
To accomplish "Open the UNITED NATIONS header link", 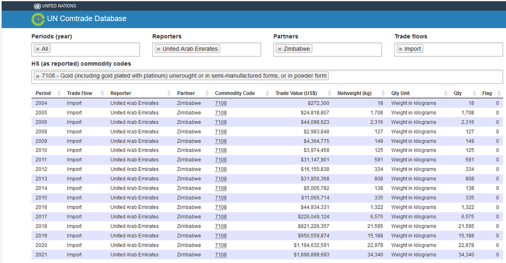I will pos(59,6).
